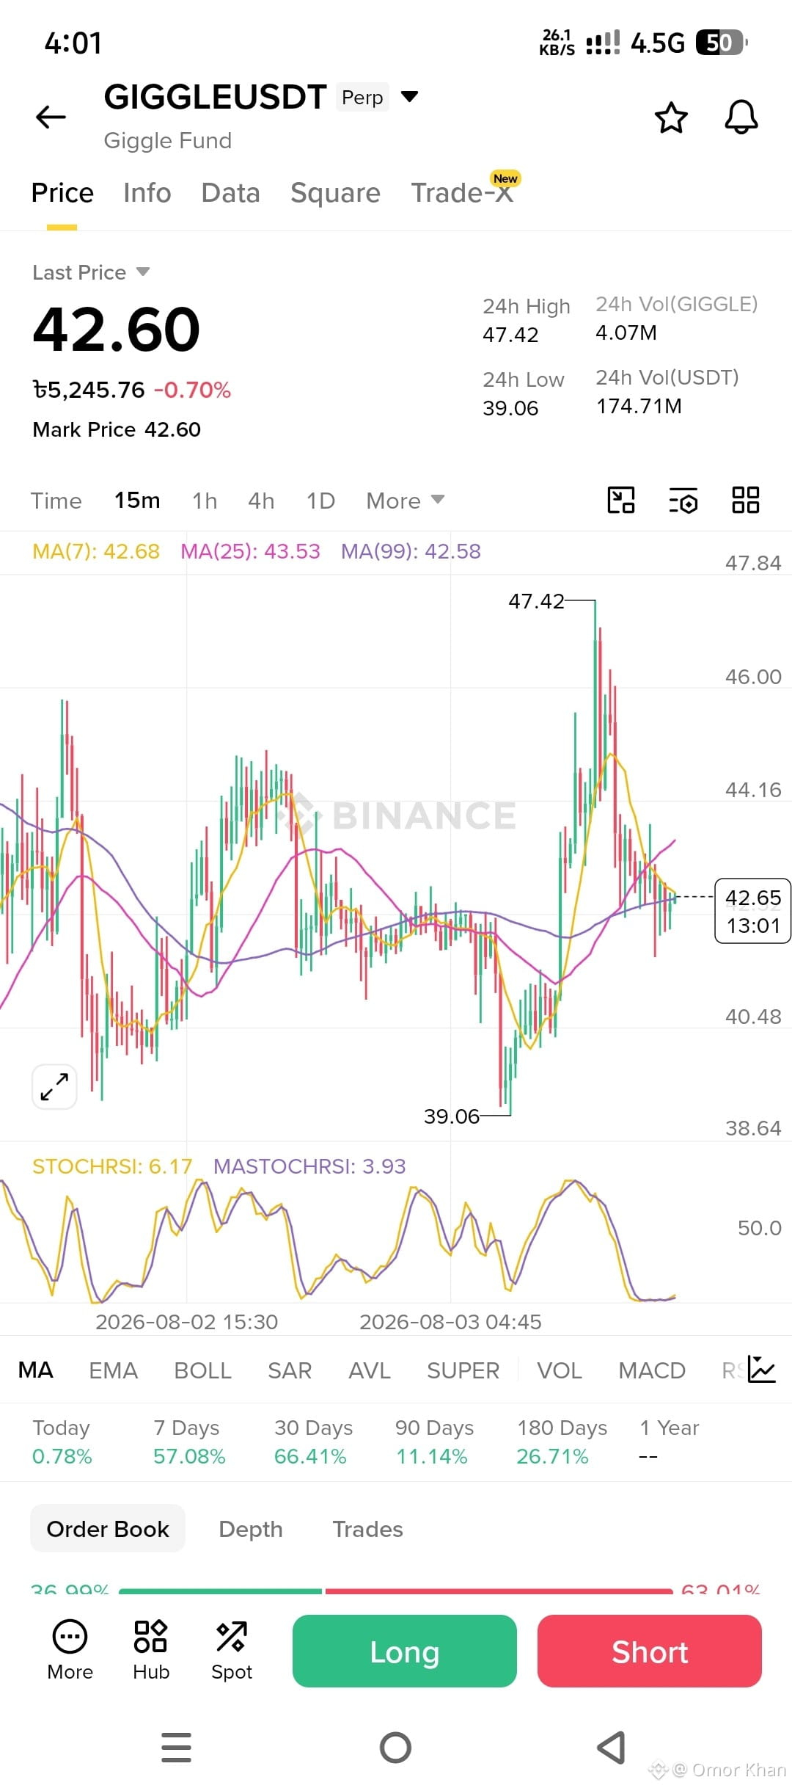
Task: Tap the 47.42 high marker on chart
Action: click(x=537, y=601)
